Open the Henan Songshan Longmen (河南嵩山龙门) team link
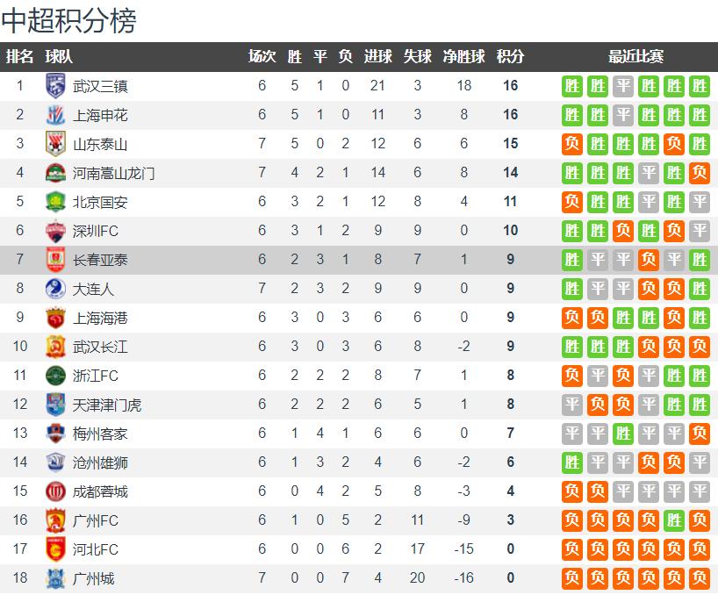718x595 pixels. pyautogui.click(x=114, y=173)
